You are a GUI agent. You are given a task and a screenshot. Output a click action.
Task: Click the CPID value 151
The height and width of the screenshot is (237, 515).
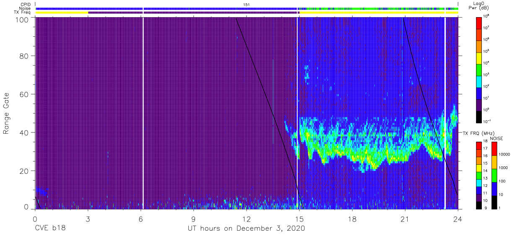click(246, 4)
